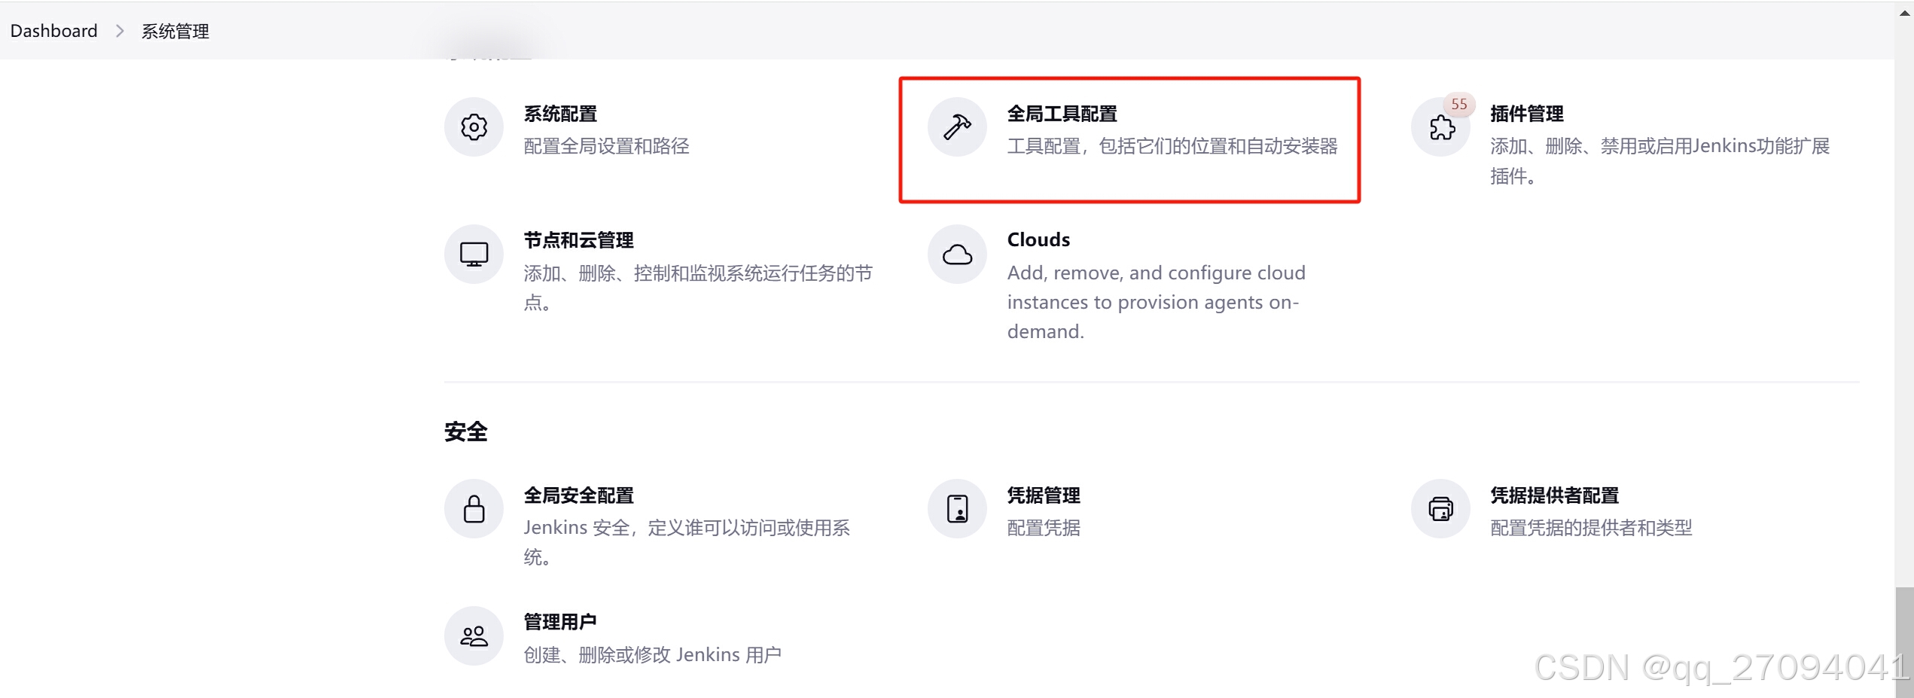Select the users icon for 管理用户

(x=473, y=635)
